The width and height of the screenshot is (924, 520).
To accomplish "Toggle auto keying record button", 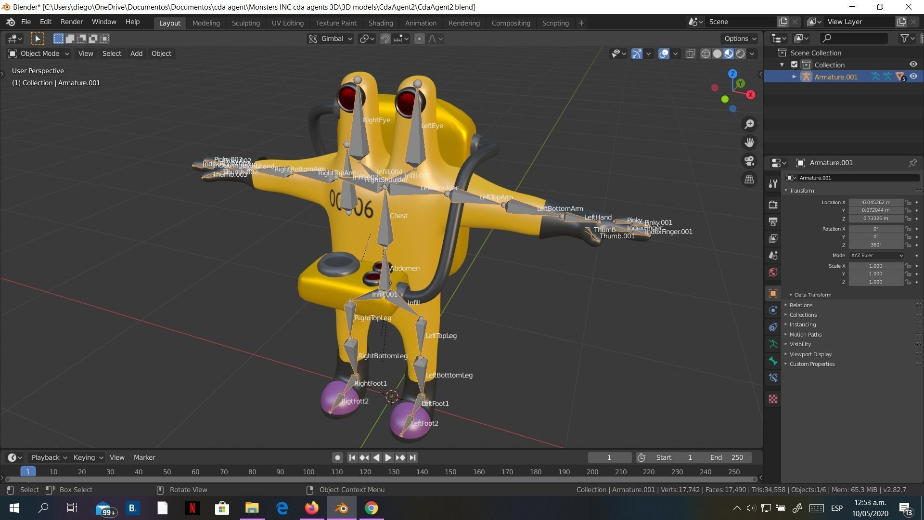I will 337,457.
